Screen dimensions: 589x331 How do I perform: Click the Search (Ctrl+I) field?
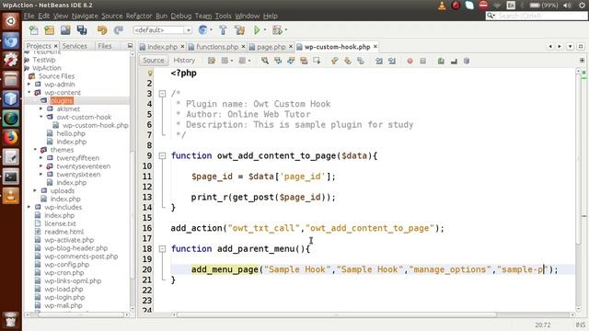[537, 16]
